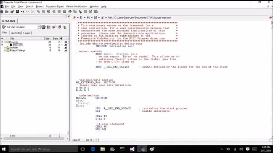Expand the Includes folder
Viewport: 273px width, 153px height.
tap(5, 48)
